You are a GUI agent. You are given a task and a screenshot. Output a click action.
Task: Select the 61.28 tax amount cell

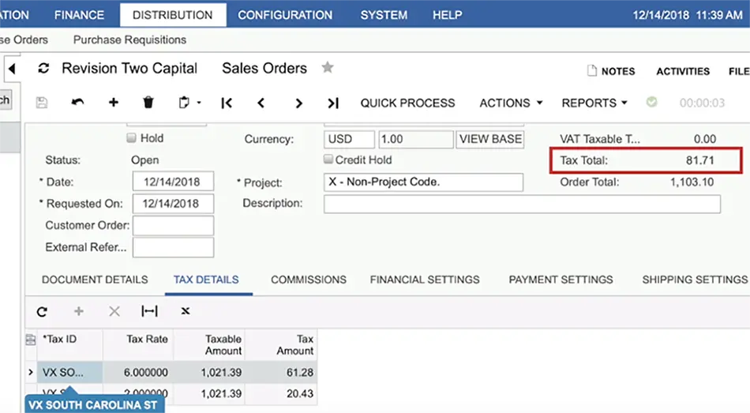(x=281, y=372)
